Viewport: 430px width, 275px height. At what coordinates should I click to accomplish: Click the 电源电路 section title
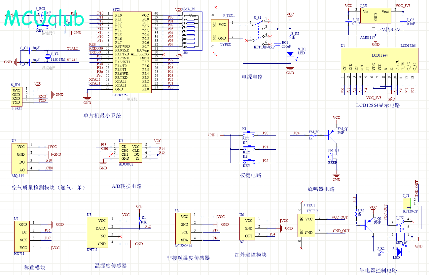click(252, 77)
